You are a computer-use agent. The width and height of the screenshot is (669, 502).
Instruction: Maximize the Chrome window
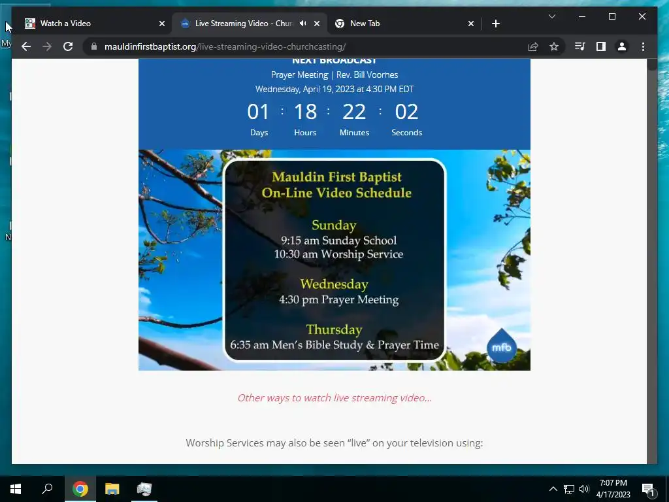coord(612,16)
